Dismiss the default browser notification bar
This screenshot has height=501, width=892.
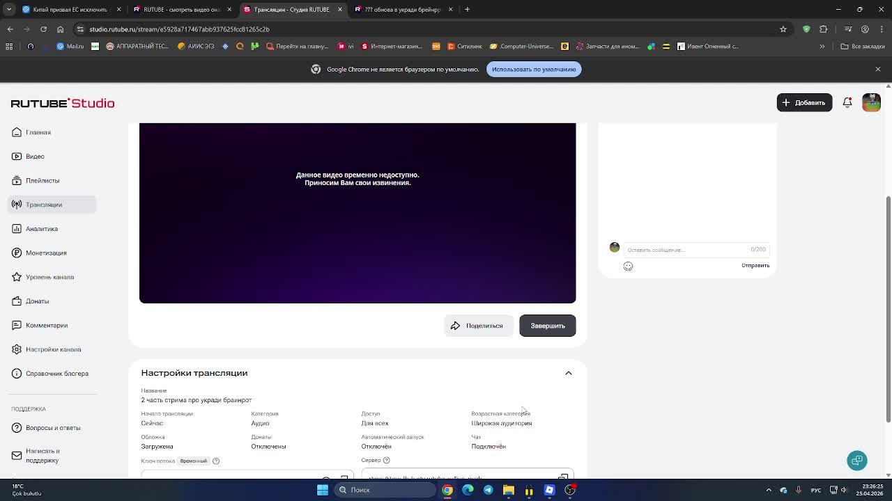click(878, 69)
